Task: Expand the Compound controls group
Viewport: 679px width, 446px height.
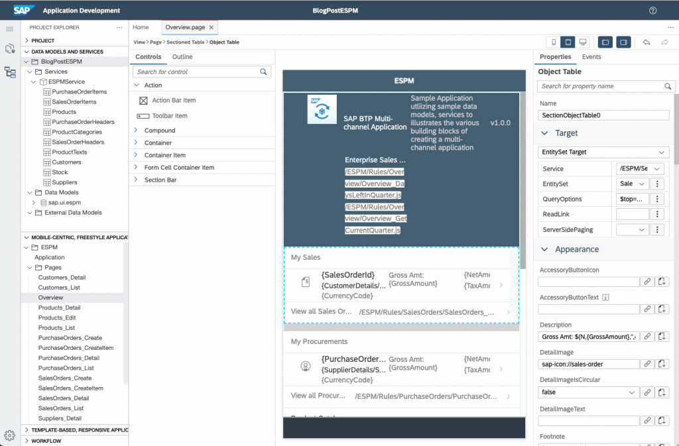Action: tap(136, 130)
